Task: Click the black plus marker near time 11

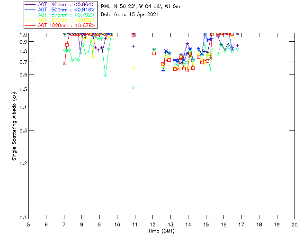Action: [134, 46]
